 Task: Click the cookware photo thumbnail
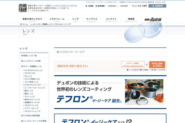[144, 92]
